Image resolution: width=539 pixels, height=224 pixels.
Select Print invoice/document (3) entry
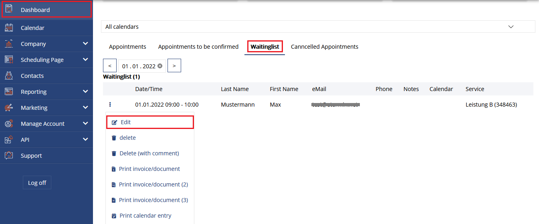coord(150,200)
